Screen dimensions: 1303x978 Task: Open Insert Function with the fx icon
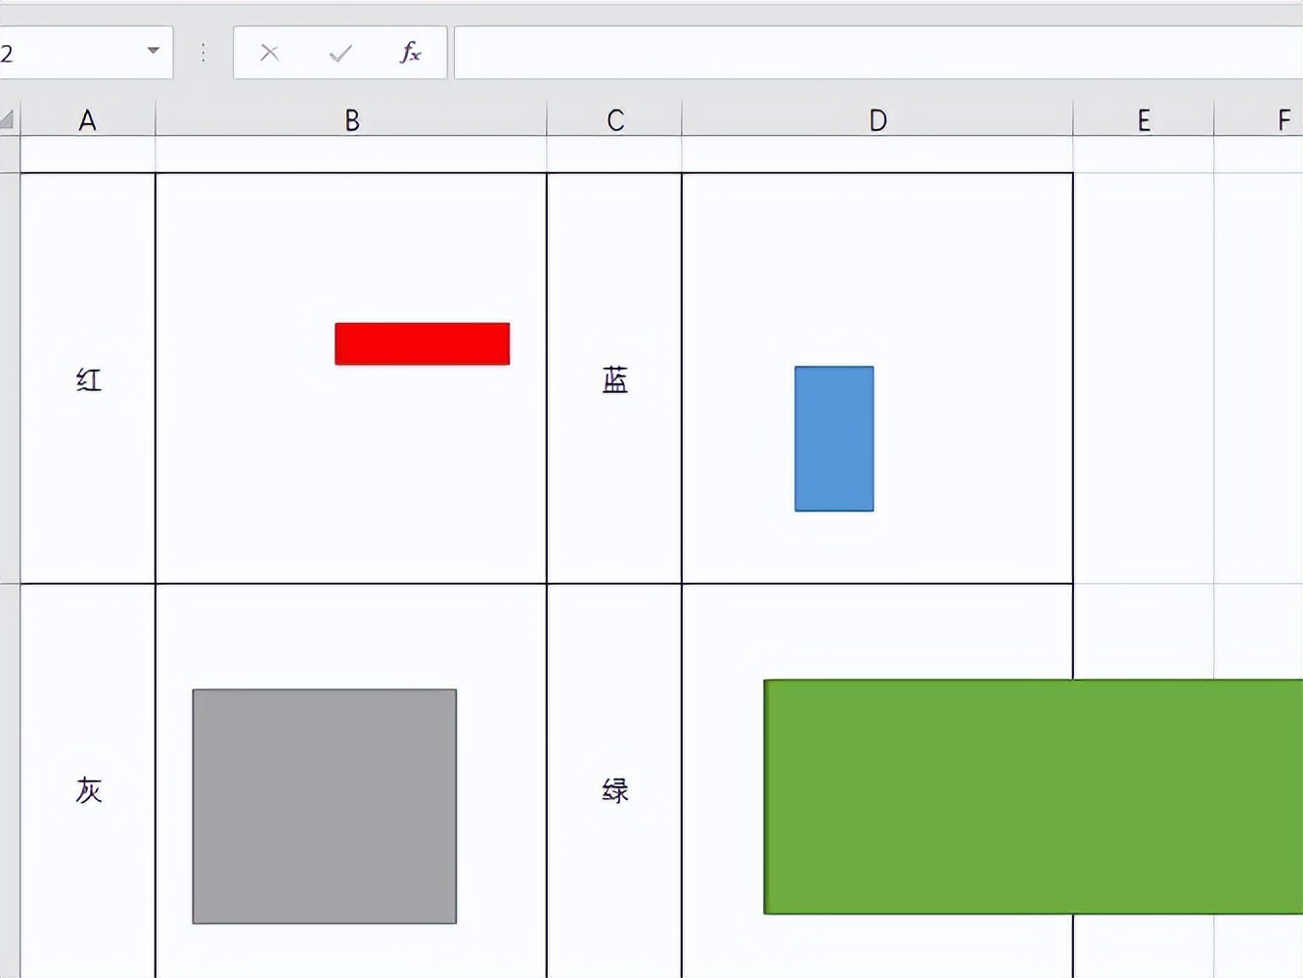pyautogui.click(x=411, y=52)
